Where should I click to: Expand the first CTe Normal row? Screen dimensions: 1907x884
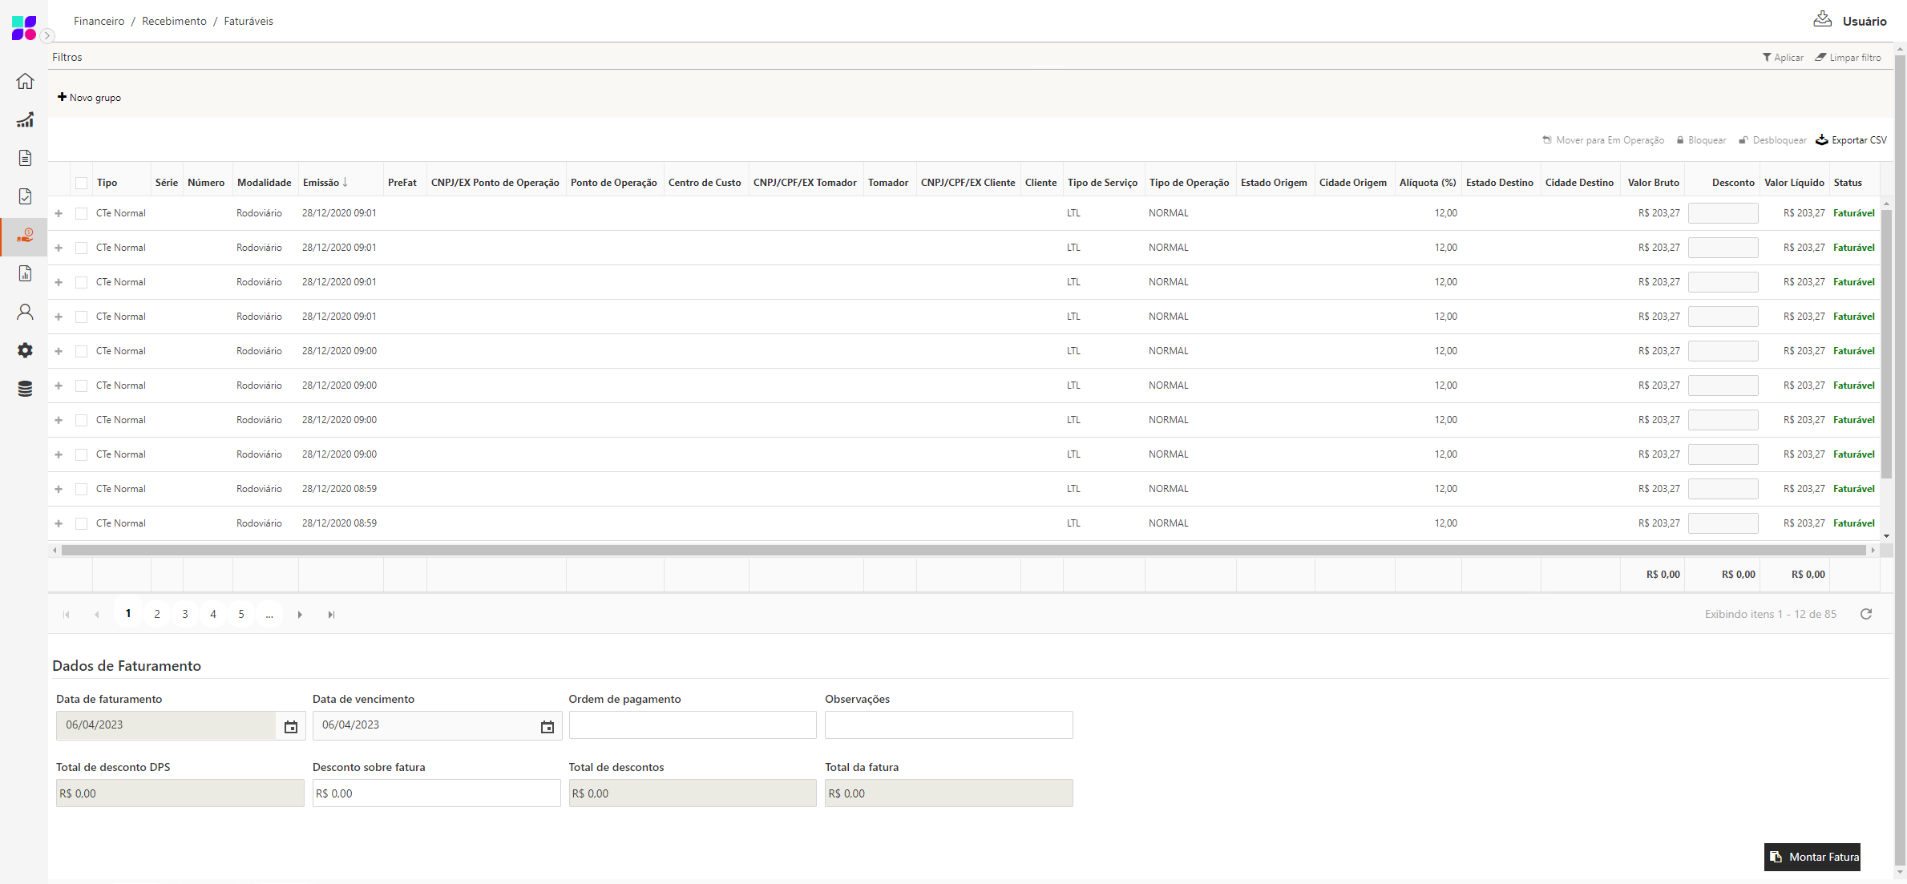(59, 213)
